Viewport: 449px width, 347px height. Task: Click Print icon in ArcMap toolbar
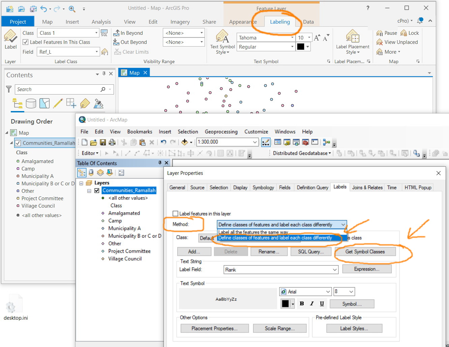tap(112, 142)
